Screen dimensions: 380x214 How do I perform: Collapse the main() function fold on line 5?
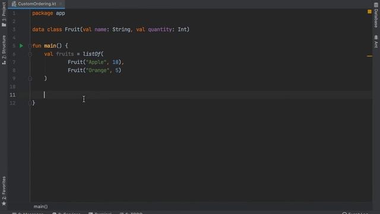pos(30,46)
